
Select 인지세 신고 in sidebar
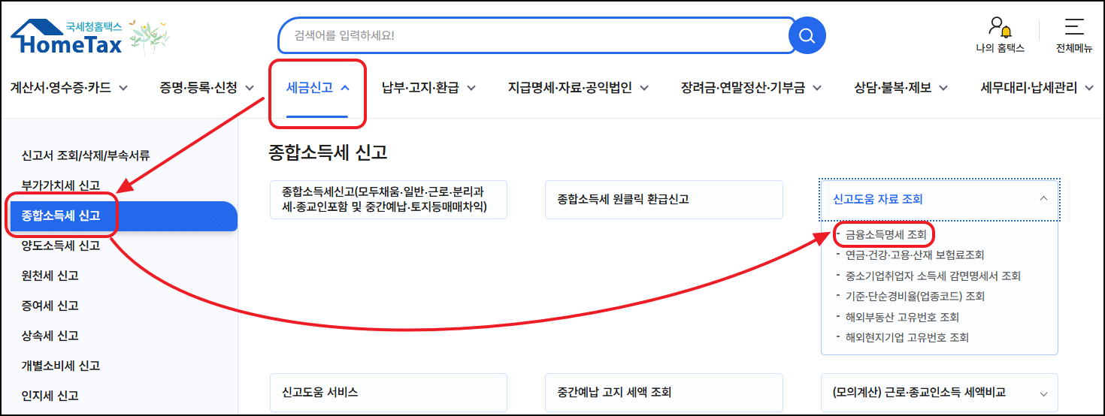pos(50,396)
